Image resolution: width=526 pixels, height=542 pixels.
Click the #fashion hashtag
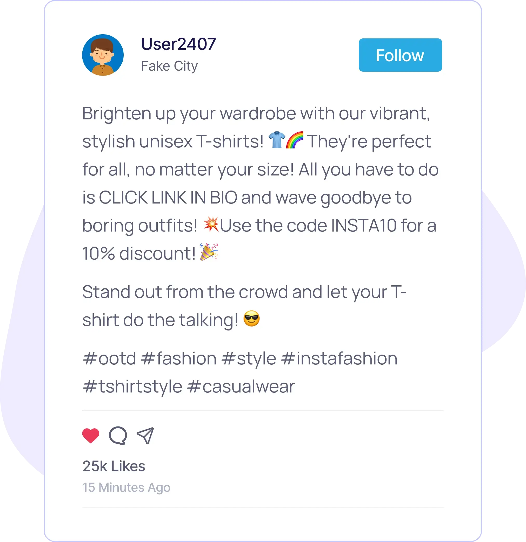click(x=180, y=357)
